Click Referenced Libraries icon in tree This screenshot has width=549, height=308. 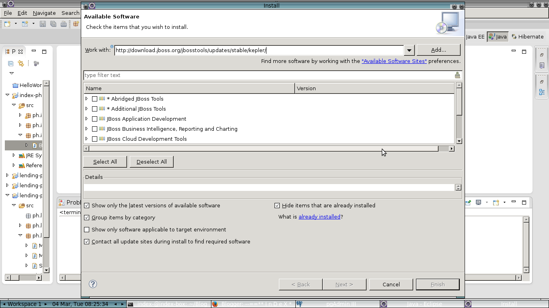pyautogui.click(x=22, y=165)
